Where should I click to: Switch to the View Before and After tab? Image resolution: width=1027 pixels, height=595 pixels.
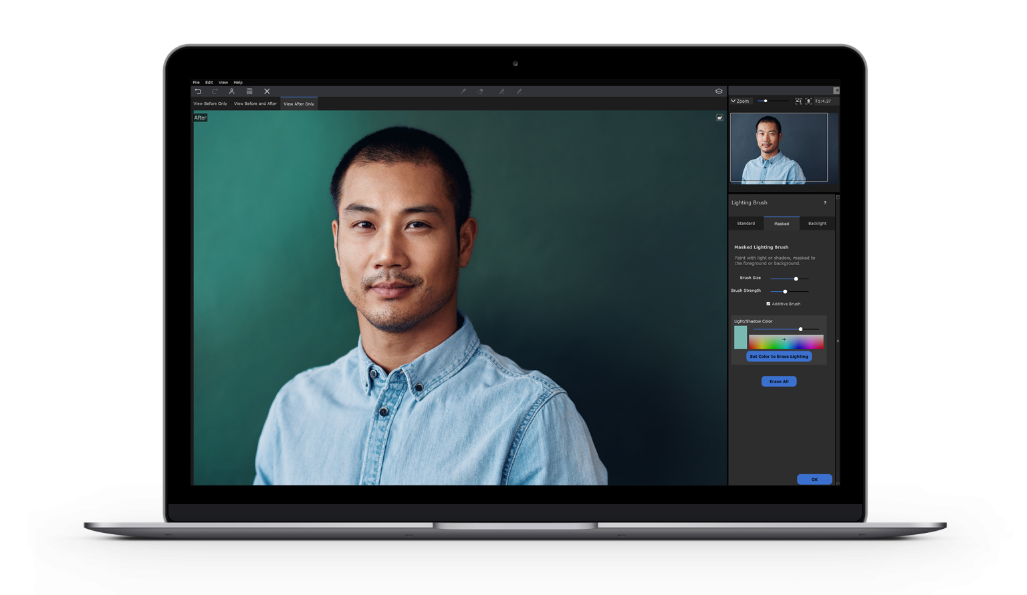[x=255, y=104]
